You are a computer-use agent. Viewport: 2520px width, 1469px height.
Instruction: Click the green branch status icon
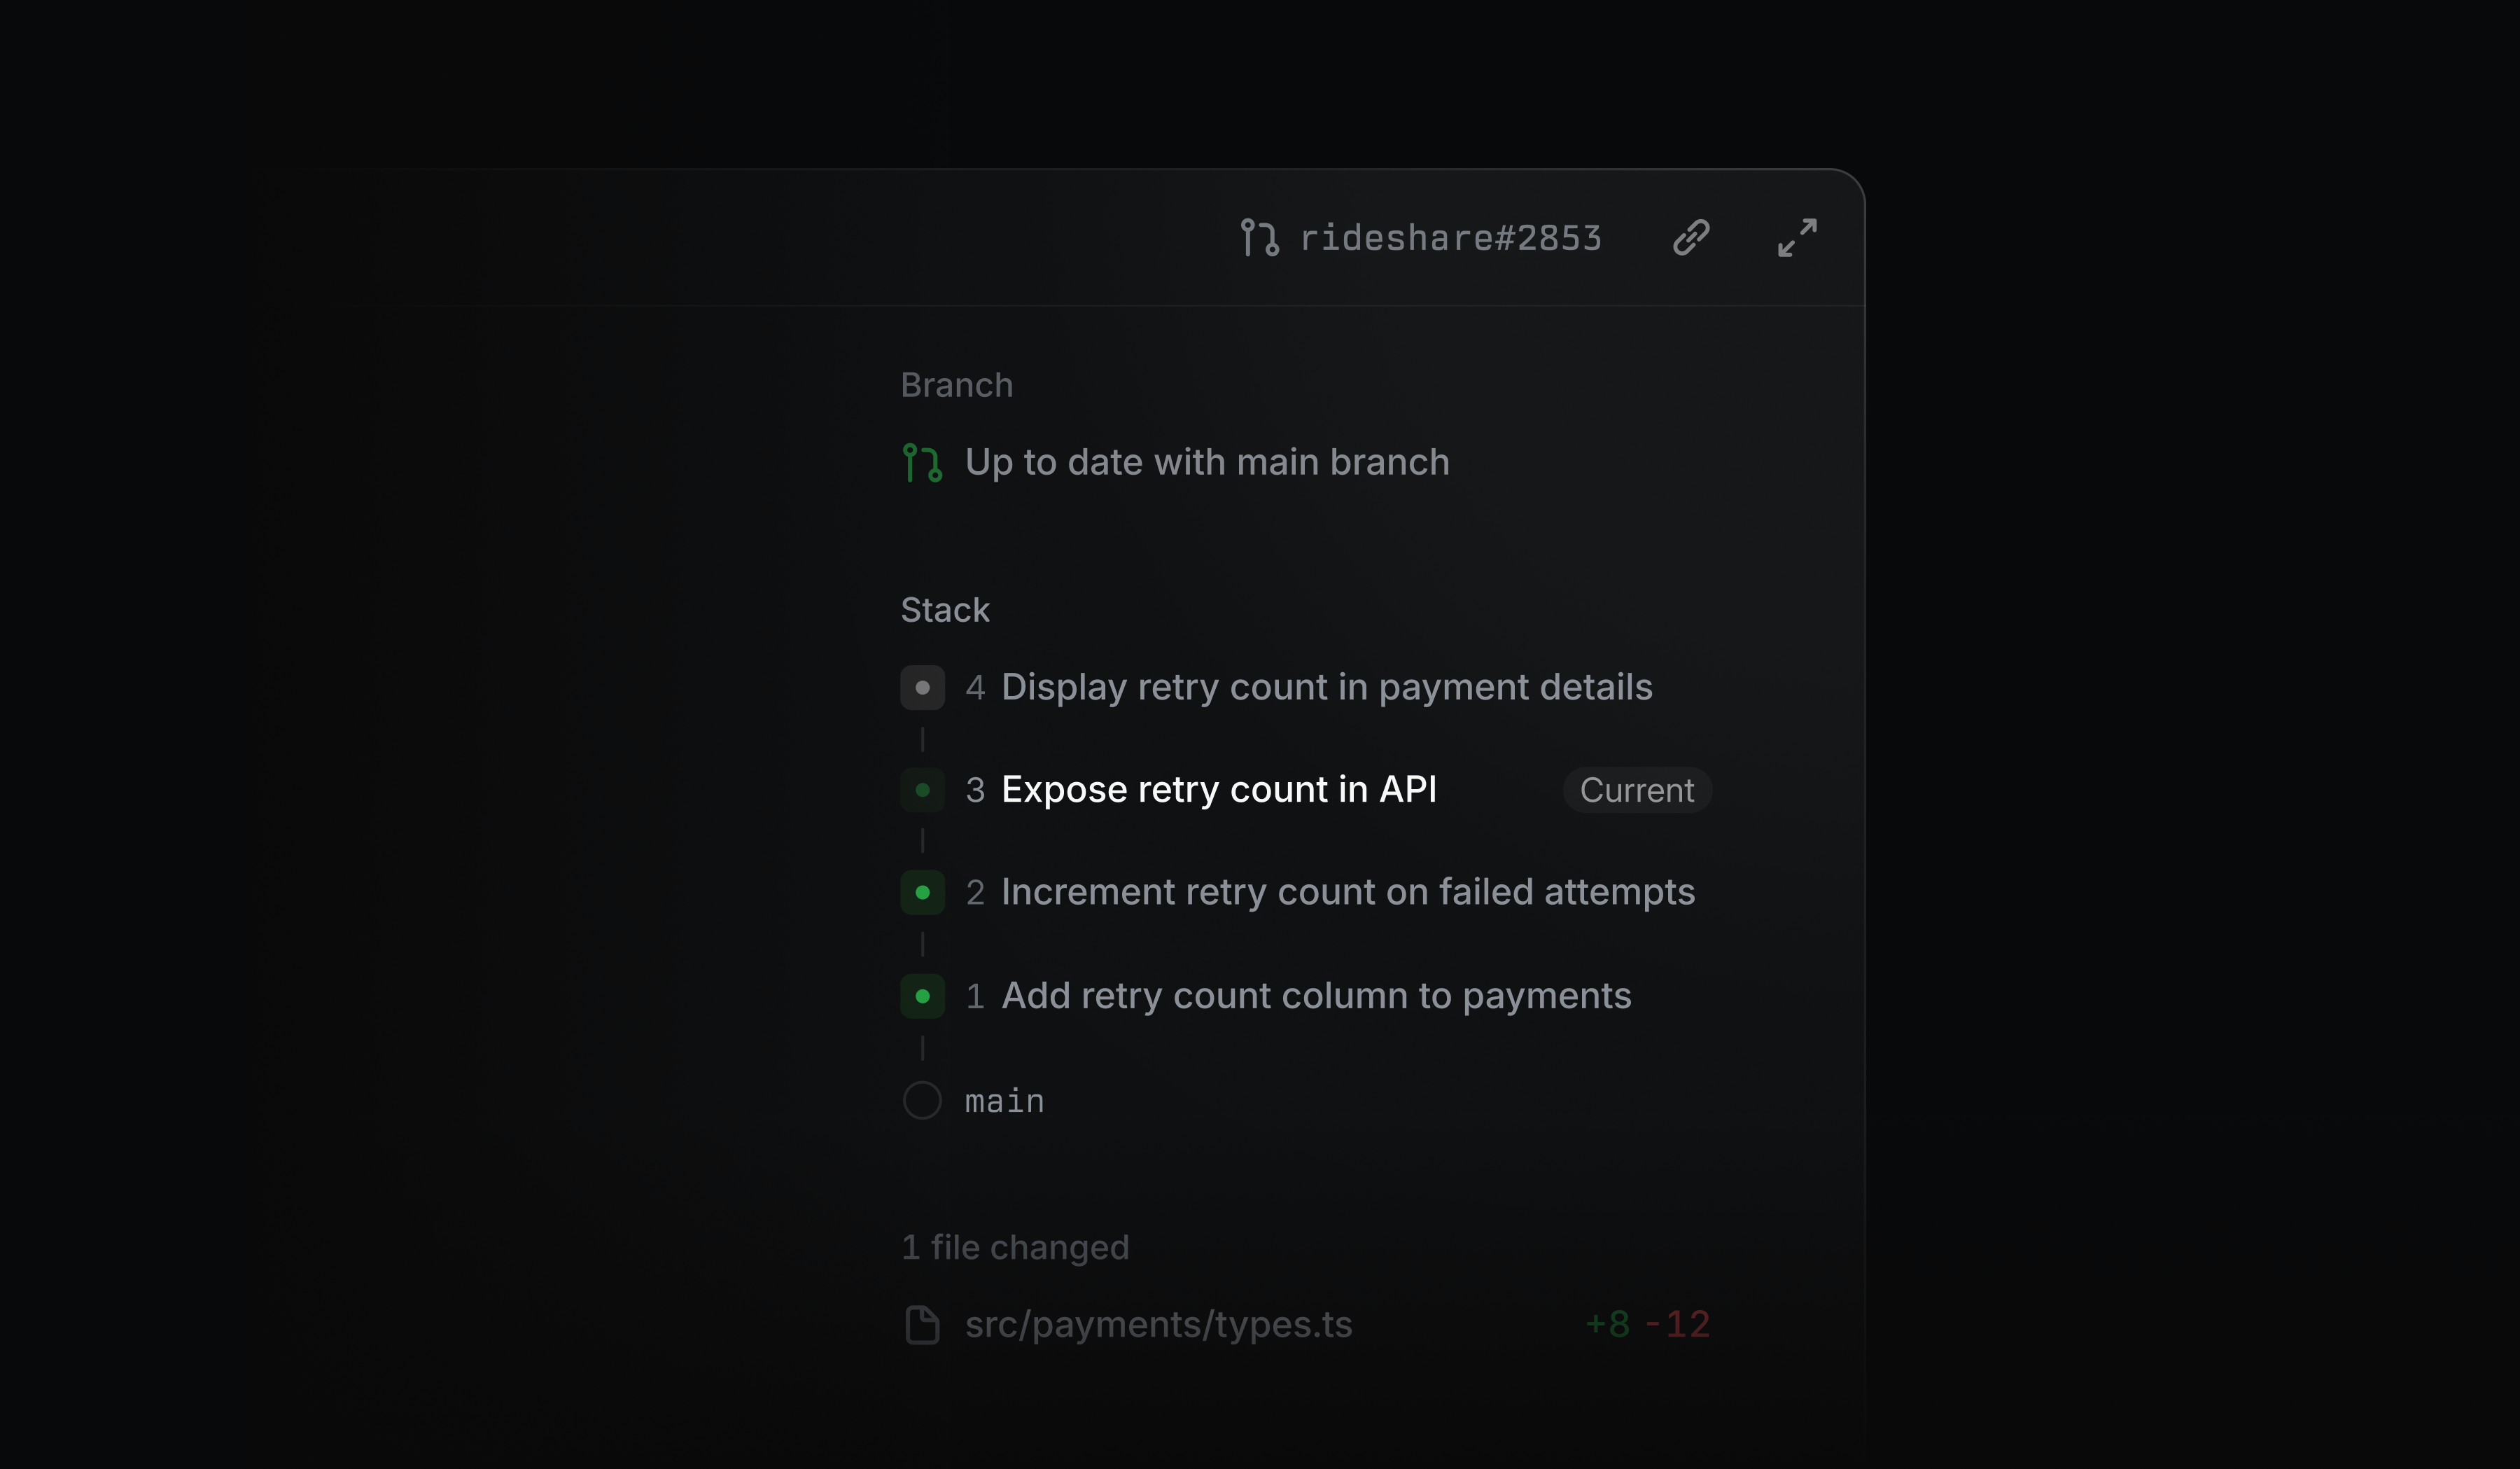point(922,463)
